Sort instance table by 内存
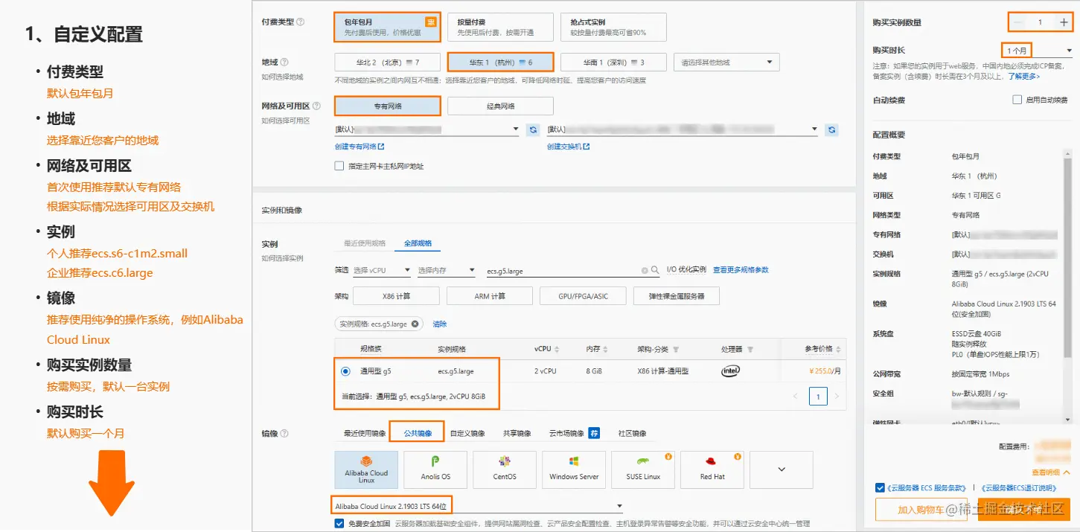This screenshot has width=1080, height=532. click(607, 350)
